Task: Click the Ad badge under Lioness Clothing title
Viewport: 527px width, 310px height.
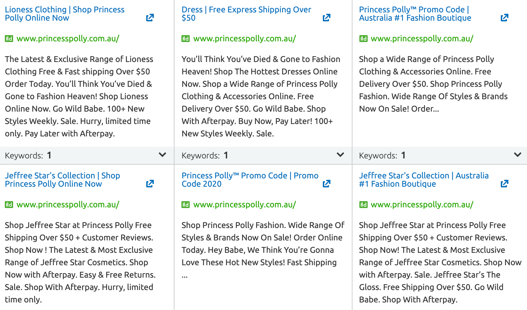Action: (9, 39)
